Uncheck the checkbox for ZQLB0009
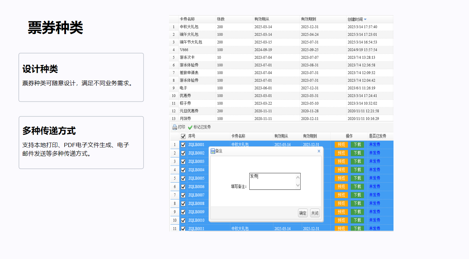The width and height of the screenshot is (469, 259). point(183,212)
